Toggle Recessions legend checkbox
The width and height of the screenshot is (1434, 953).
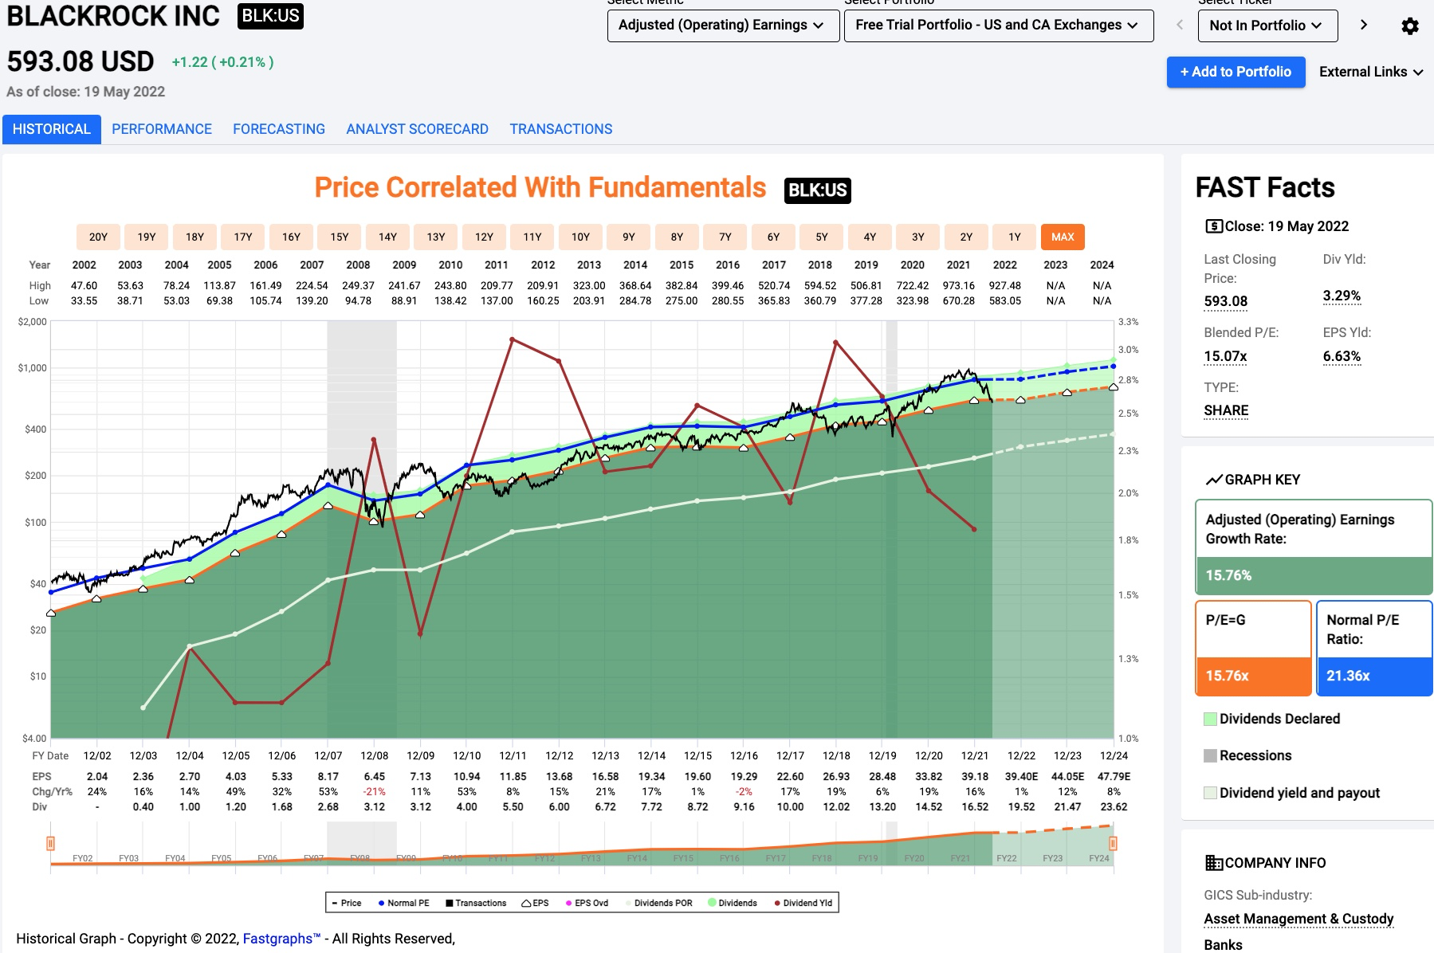click(1210, 755)
